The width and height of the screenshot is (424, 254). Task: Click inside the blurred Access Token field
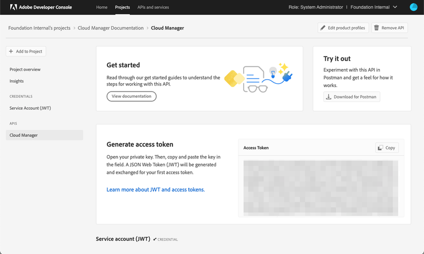click(321, 188)
